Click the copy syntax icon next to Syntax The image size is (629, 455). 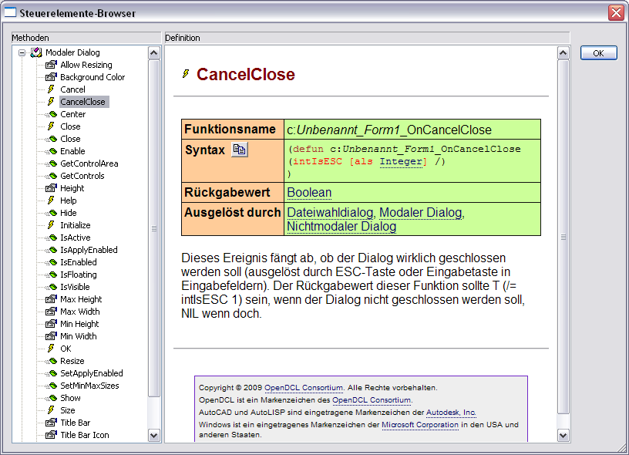click(240, 150)
